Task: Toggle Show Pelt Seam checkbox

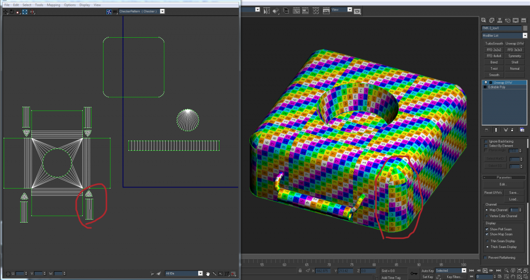Action: 485,228
